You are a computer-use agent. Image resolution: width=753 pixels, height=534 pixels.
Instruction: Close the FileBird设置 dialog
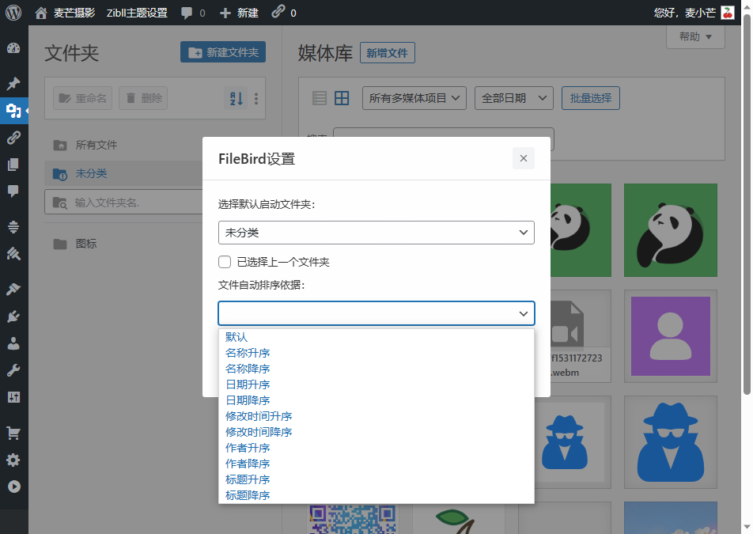point(524,158)
